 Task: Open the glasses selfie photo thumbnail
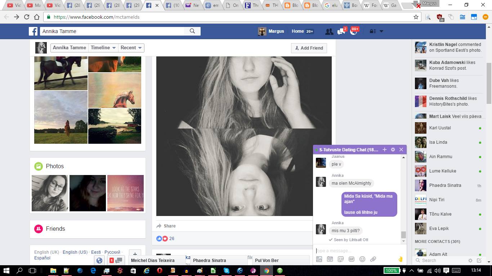tap(50, 193)
